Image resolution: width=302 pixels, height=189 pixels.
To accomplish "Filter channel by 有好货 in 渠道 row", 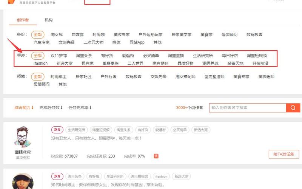I will coord(107,56).
